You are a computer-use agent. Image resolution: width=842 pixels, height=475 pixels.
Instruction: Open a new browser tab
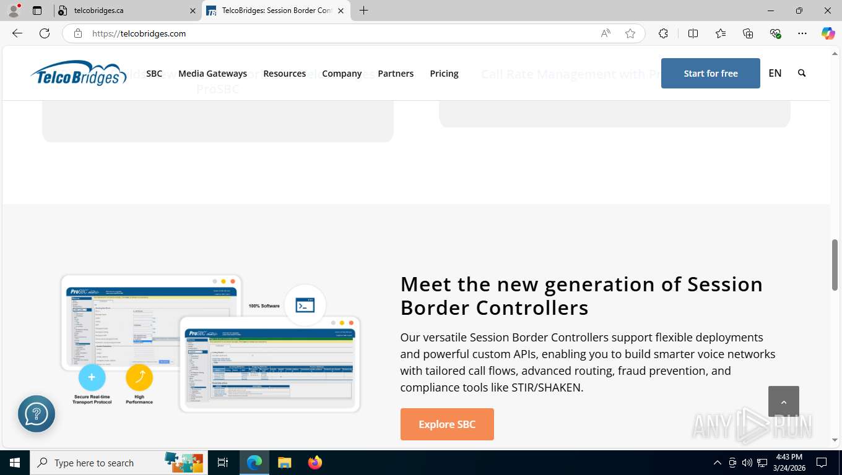point(363,11)
